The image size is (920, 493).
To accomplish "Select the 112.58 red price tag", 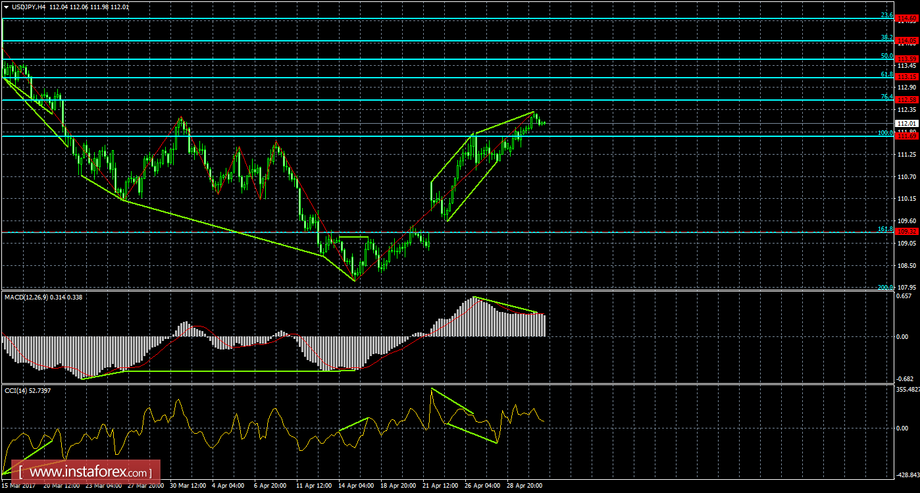I will (x=907, y=99).
